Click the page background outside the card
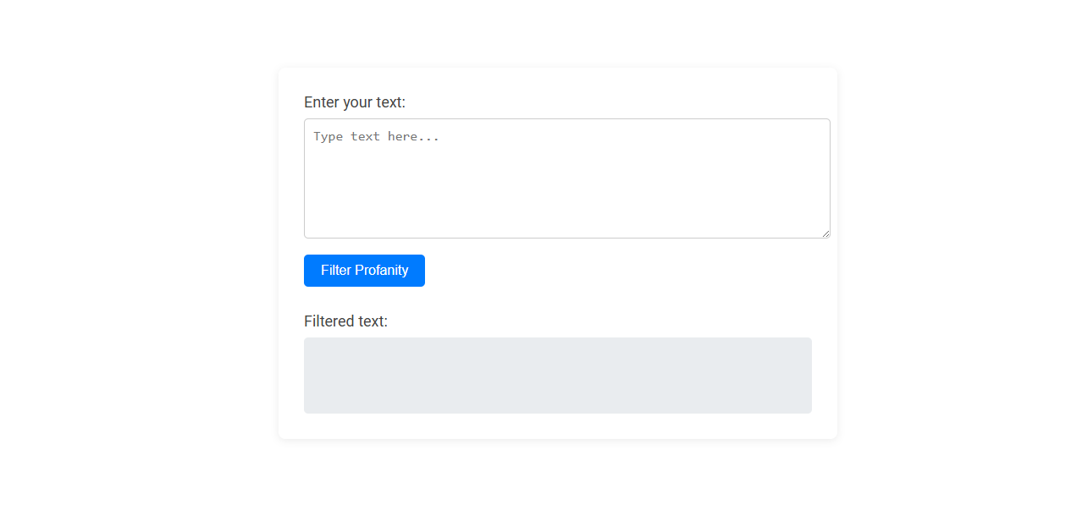Viewport: 1082px width, 532px height. coord(127,254)
